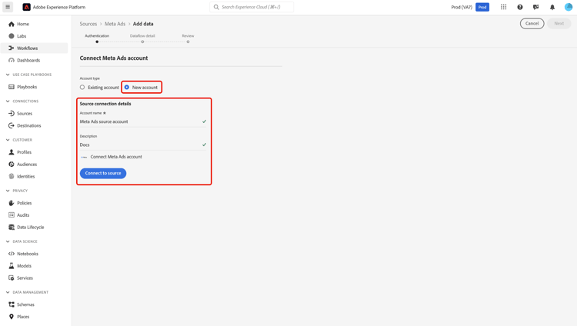
Task: Open Meta Ads breadcrumb link
Action: 115,24
